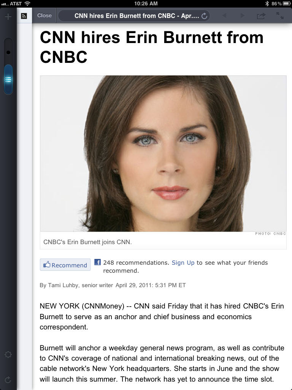Image resolution: width=292 pixels, height=390 pixels.
Task: Open the RSS feed icon
Action: pyautogui.click(x=24, y=16)
